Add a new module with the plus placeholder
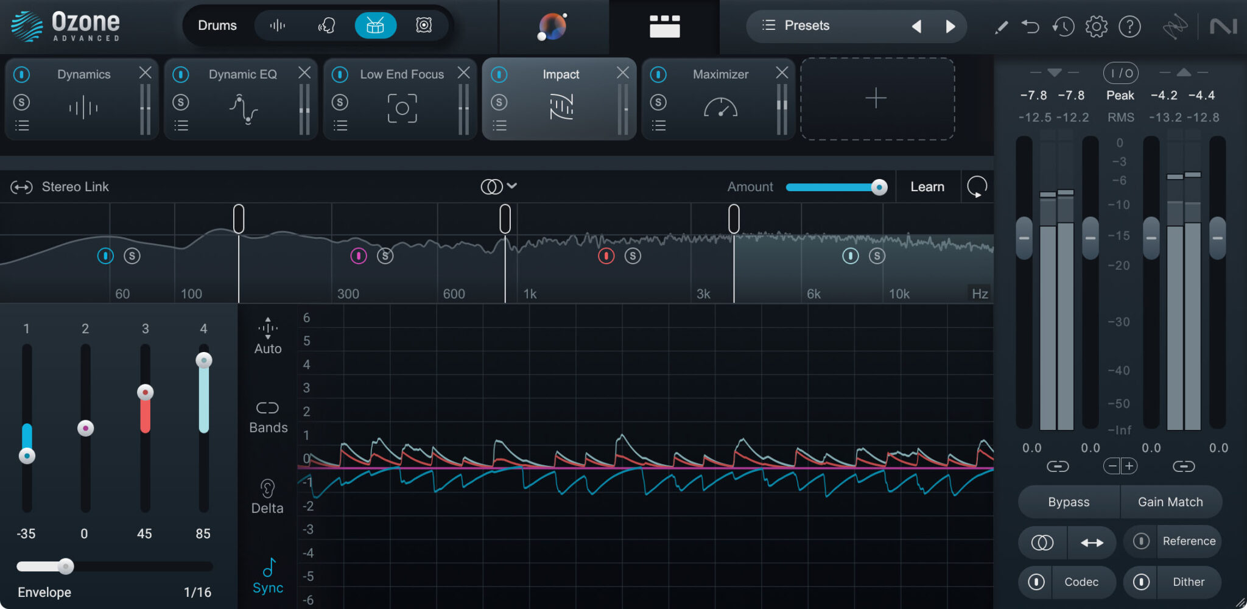The height and width of the screenshot is (609, 1247). click(x=877, y=98)
